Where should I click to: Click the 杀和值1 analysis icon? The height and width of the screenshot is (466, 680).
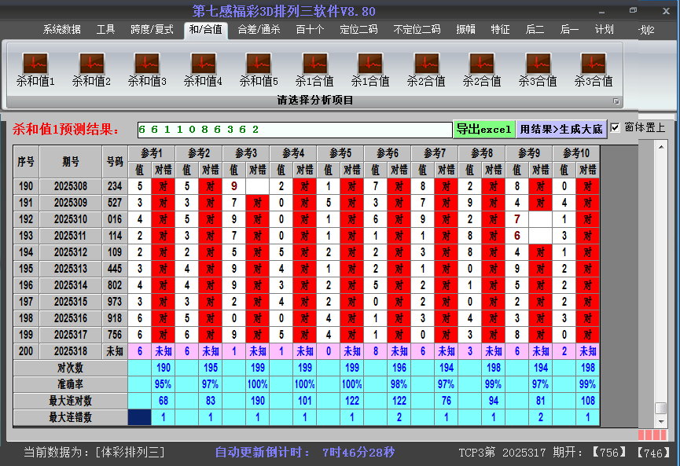click(x=35, y=64)
